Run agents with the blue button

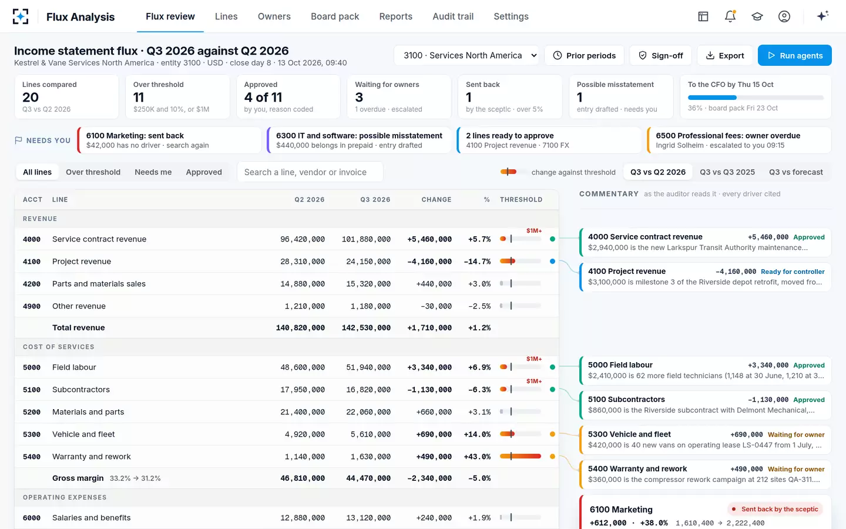pyautogui.click(x=795, y=55)
